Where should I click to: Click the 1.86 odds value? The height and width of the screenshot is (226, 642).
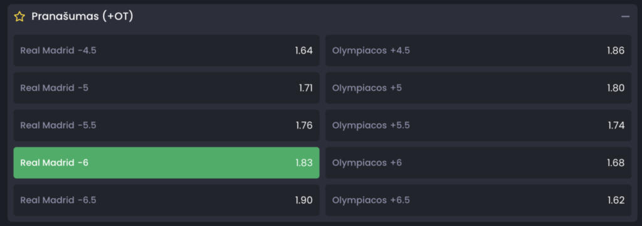point(616,51)
